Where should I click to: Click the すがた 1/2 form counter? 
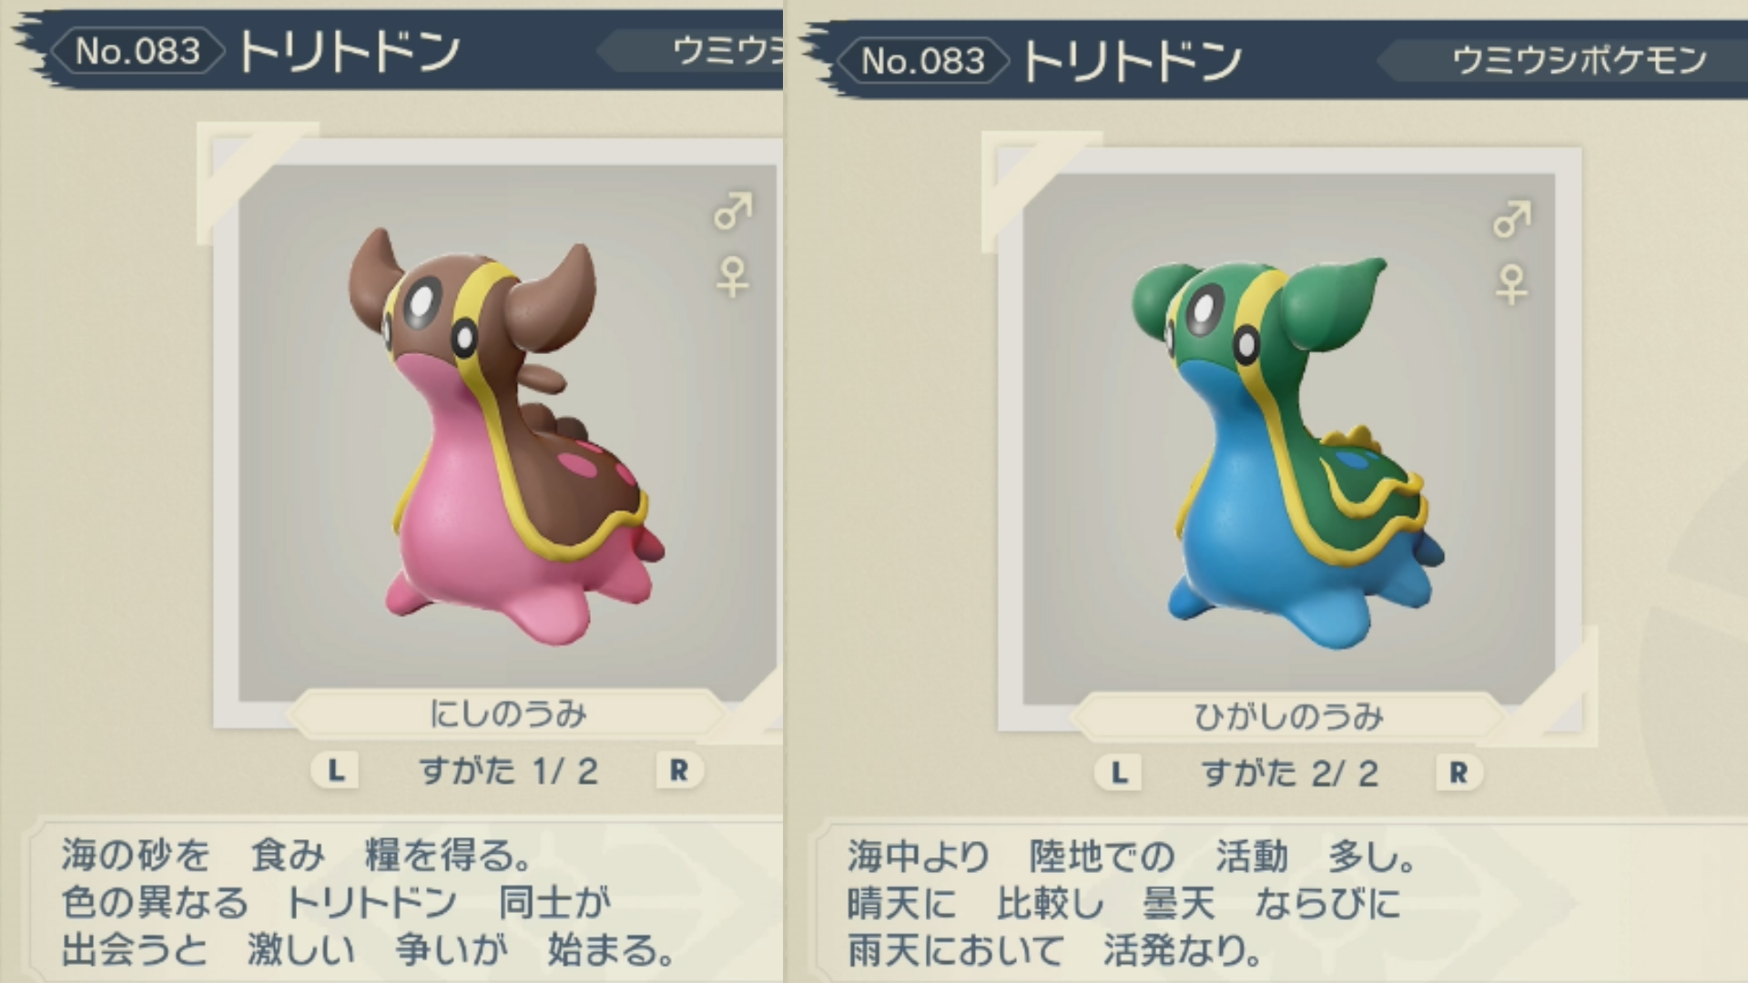[508, 772]
